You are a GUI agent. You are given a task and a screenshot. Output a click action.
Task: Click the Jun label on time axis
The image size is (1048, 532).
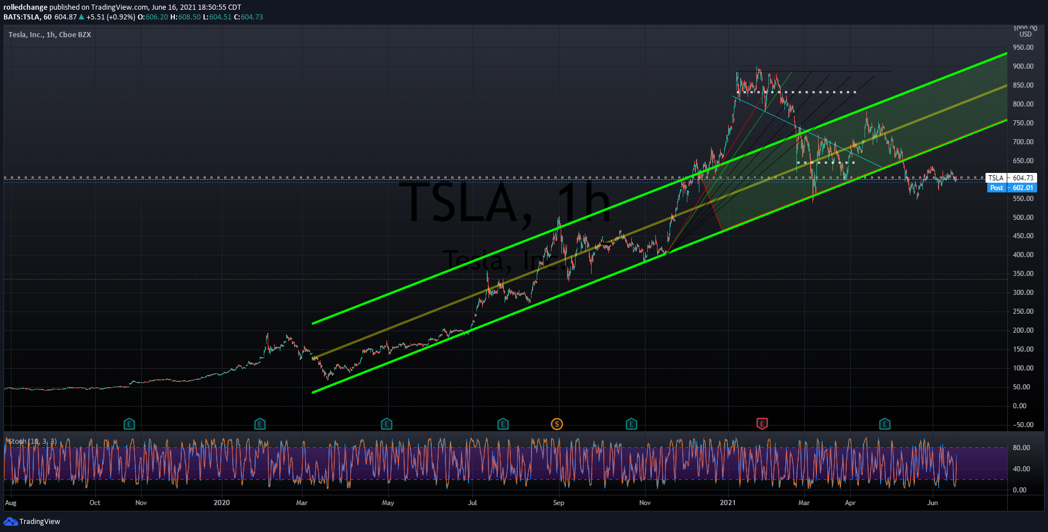coord(933,503)
